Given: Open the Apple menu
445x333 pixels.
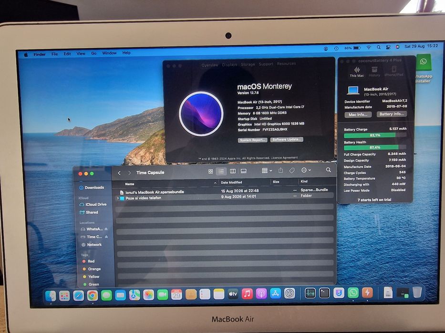Looking at the screenshot, I should pyautogui.click(x=26, y=55).
